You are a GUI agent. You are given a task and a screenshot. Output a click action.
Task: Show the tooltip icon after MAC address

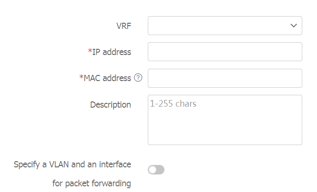[138, 78]
